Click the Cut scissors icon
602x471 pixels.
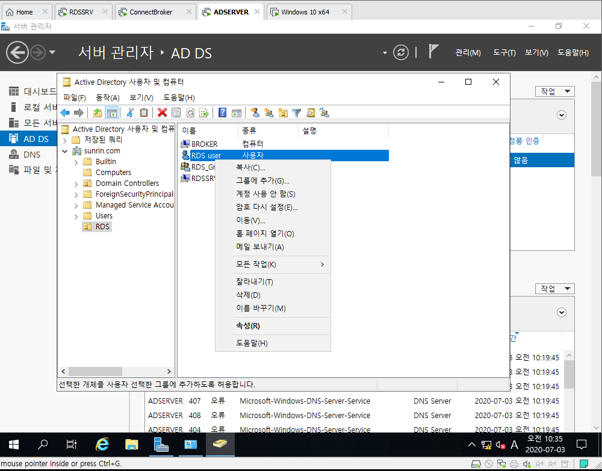[130, 112]
